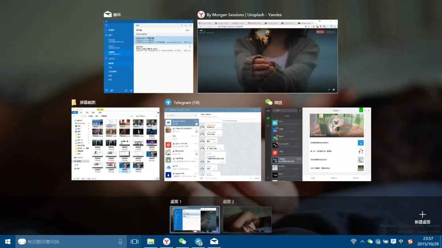Select the 屏幕截图 Explorer window thumbnail

click(x=115, y=144)
